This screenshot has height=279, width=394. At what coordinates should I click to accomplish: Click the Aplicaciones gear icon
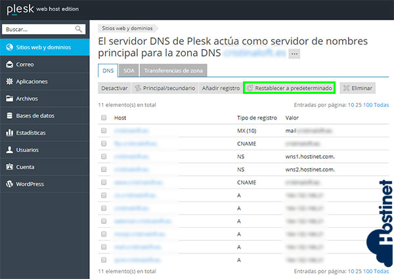pos(10,81)
